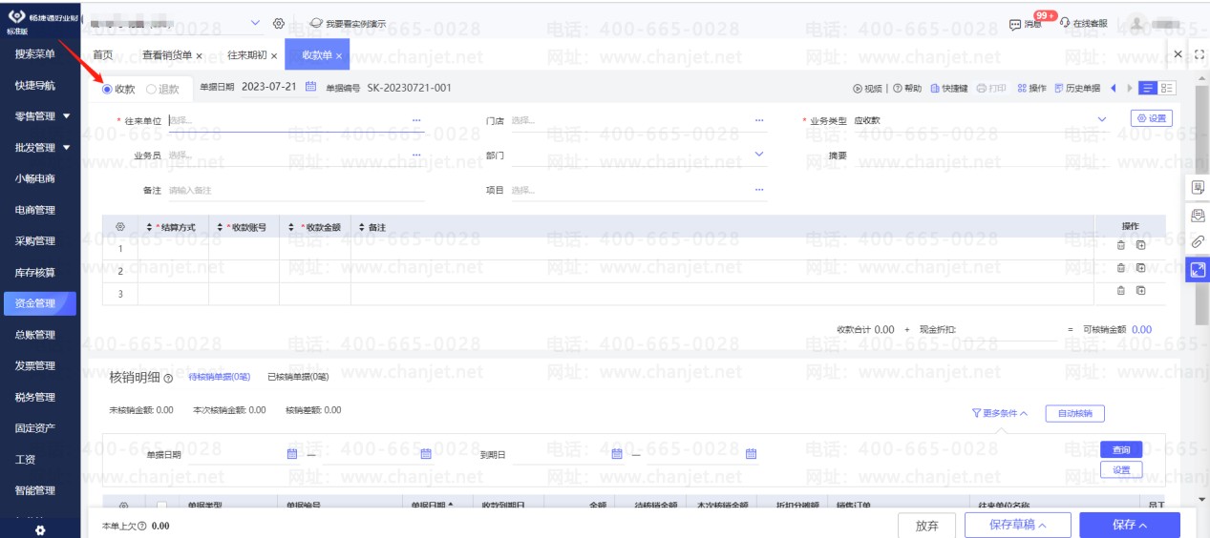Open 项目 lookup ellipsis
This screenshot has width=1210, height=538.
759,190
